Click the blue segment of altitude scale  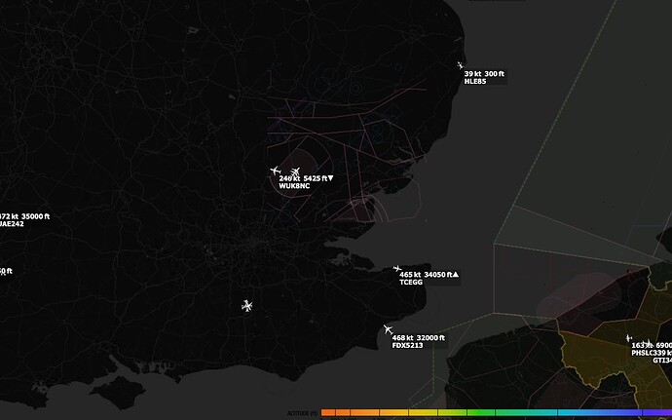click(x=600, y=413)
